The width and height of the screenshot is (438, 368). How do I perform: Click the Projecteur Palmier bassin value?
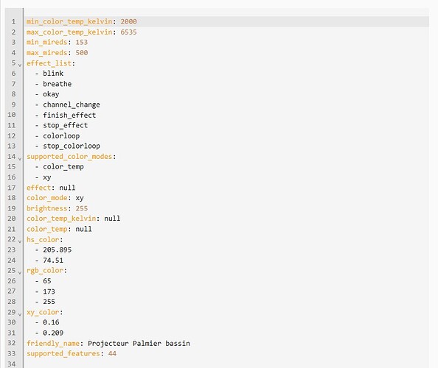(x=139, y=344)
